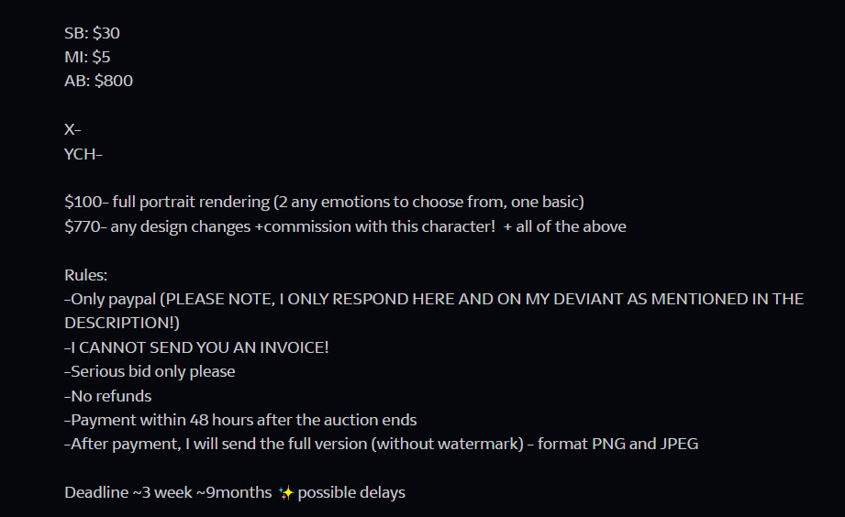Click the YCH– text line
The height and width of the screenshot is (517, 845).
coord(83,154)
